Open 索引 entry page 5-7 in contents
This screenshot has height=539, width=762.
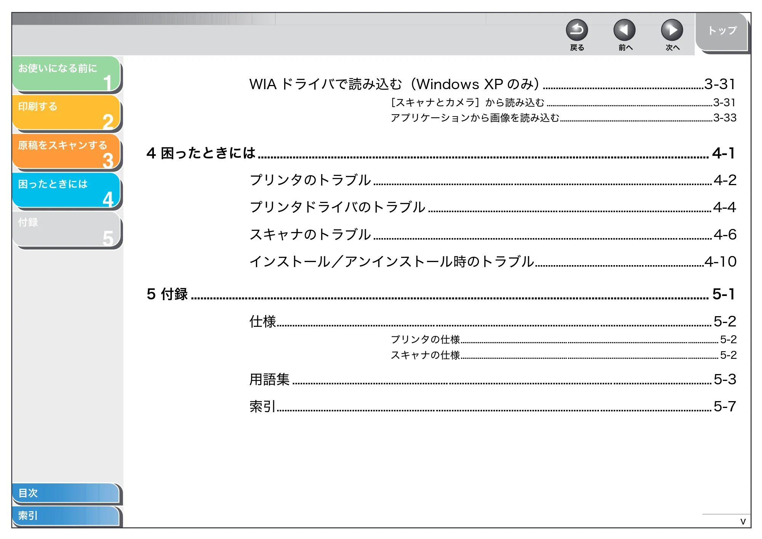point(493,406)
